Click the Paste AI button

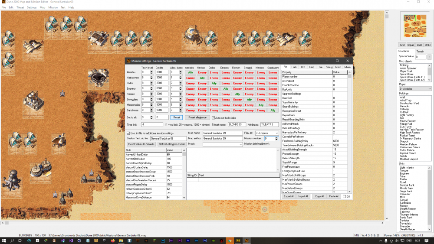[x=333, y=196]
